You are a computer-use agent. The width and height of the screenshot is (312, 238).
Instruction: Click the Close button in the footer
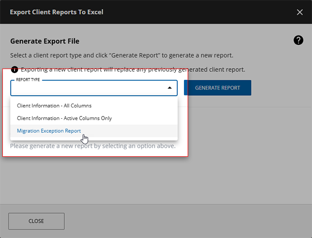(x=36, y=221)
